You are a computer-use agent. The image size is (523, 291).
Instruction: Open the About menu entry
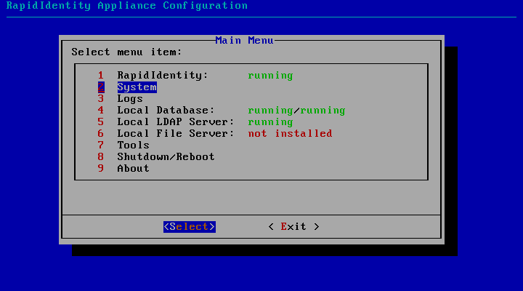[x=133, y=168]
